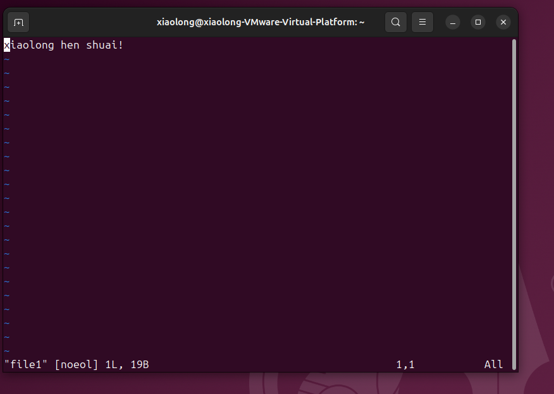Open the terminal search

396,22
